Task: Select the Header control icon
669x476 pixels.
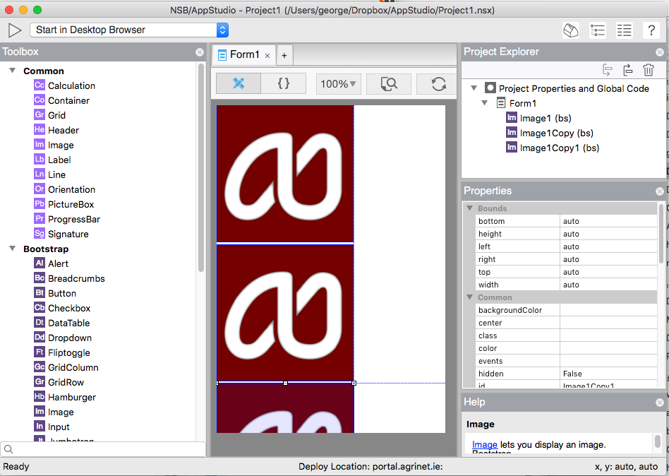Action: click(x=40, y=130)
